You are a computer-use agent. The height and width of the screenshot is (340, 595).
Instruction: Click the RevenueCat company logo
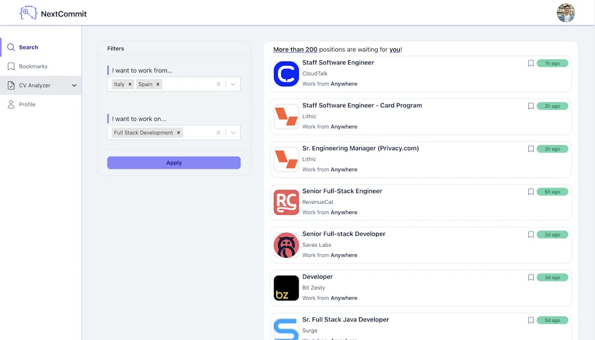(x=286, y=201)
